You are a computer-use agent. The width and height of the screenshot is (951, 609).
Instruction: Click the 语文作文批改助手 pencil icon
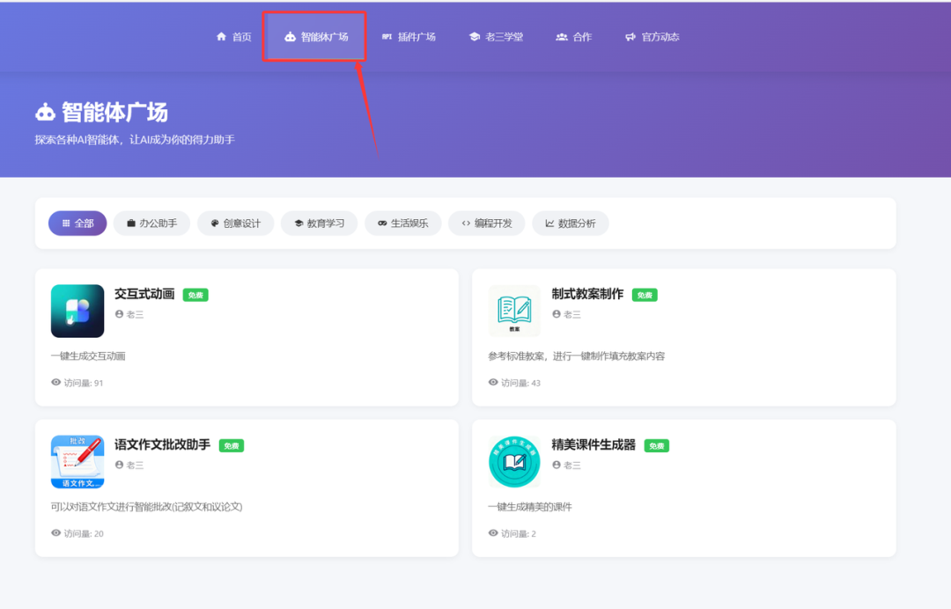[x=77, y=461]
